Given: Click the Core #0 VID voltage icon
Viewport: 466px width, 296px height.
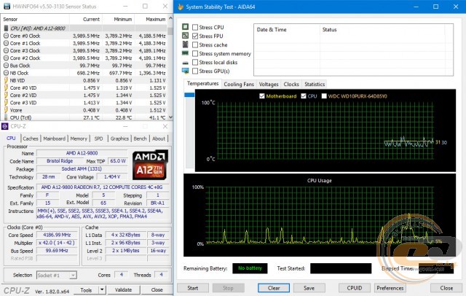Looking at the screenshot, I should coord(6,87).
